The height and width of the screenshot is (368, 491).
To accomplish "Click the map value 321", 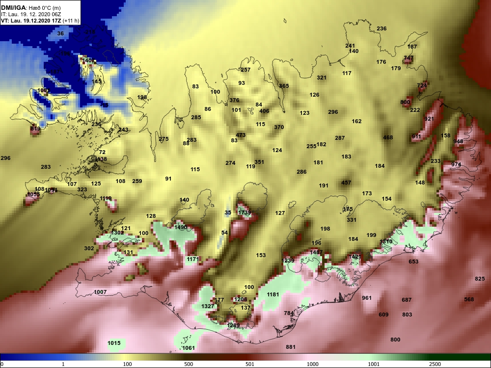I will point(322,78).
